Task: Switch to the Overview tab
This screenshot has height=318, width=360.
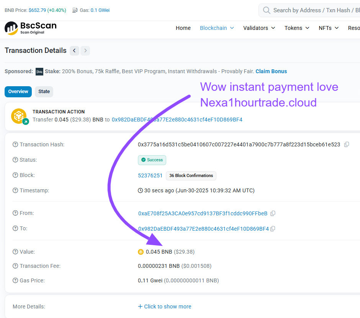Action: (x=18, y=92)
